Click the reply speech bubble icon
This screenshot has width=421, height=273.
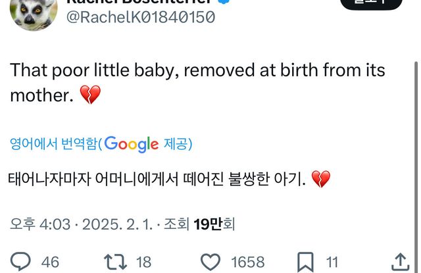21,261
